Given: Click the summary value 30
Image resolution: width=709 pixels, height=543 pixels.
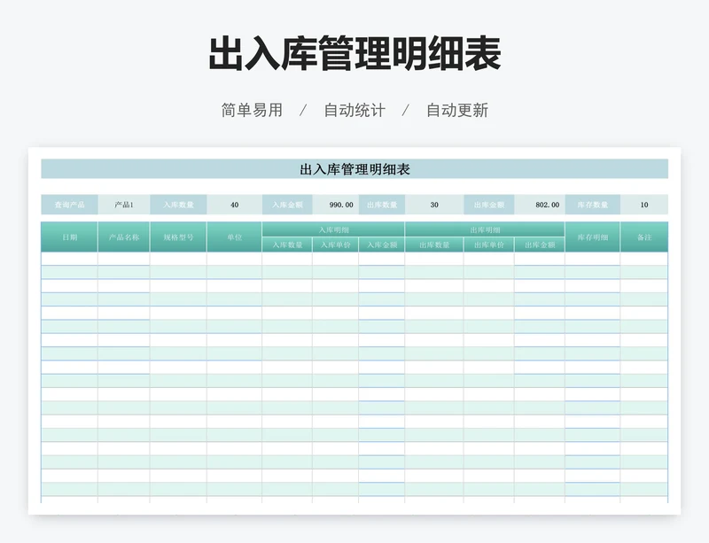Looking at the screenshot, I should pos(434,205).
